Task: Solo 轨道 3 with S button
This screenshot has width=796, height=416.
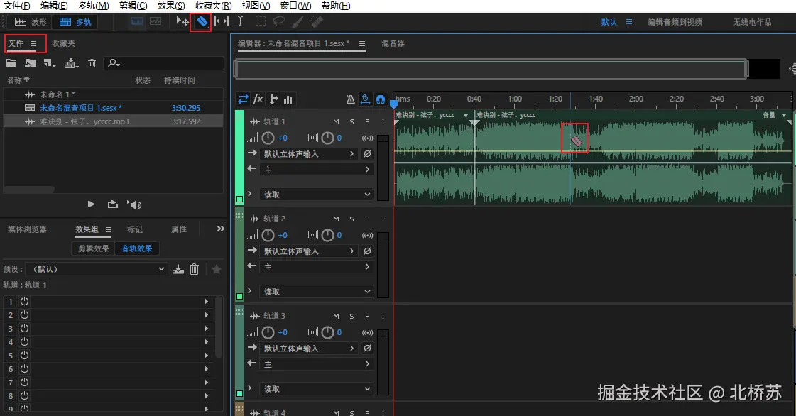Action: coord(351,316)
